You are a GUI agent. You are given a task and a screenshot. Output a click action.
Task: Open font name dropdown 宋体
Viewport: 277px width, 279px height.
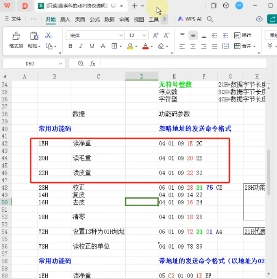coord(121,35)
